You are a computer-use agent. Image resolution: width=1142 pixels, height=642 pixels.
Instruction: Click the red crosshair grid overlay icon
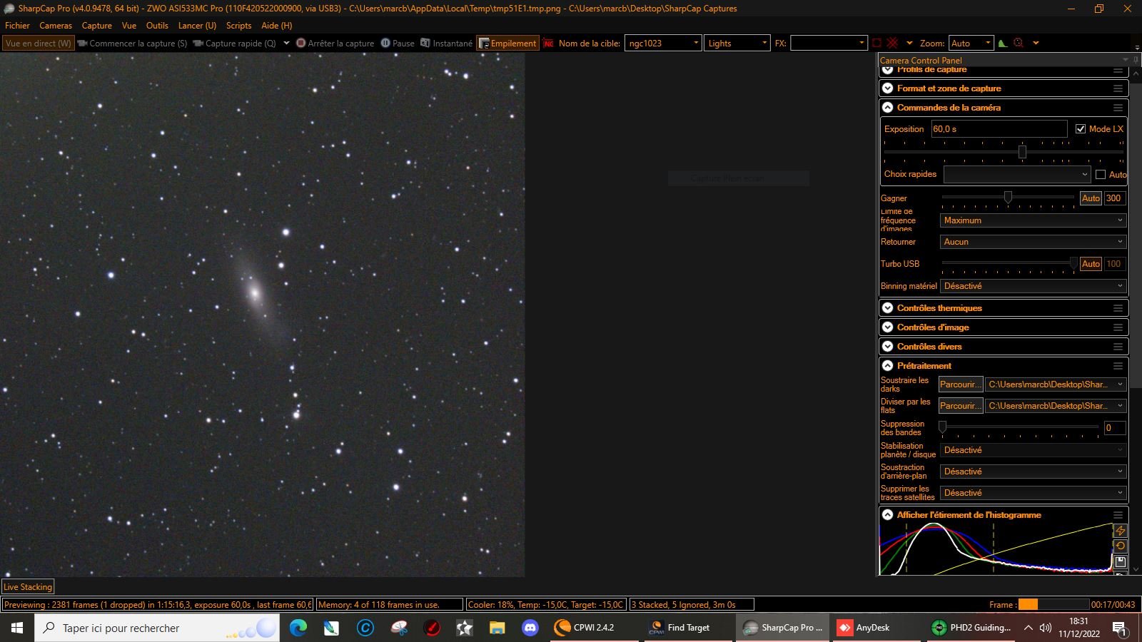892,44
